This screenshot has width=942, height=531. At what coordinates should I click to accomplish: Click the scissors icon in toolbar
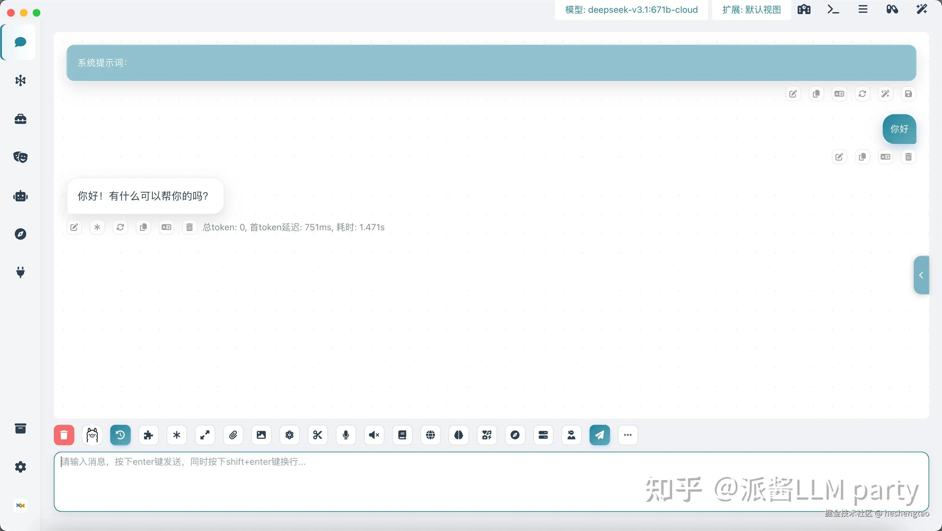[318, 435]
